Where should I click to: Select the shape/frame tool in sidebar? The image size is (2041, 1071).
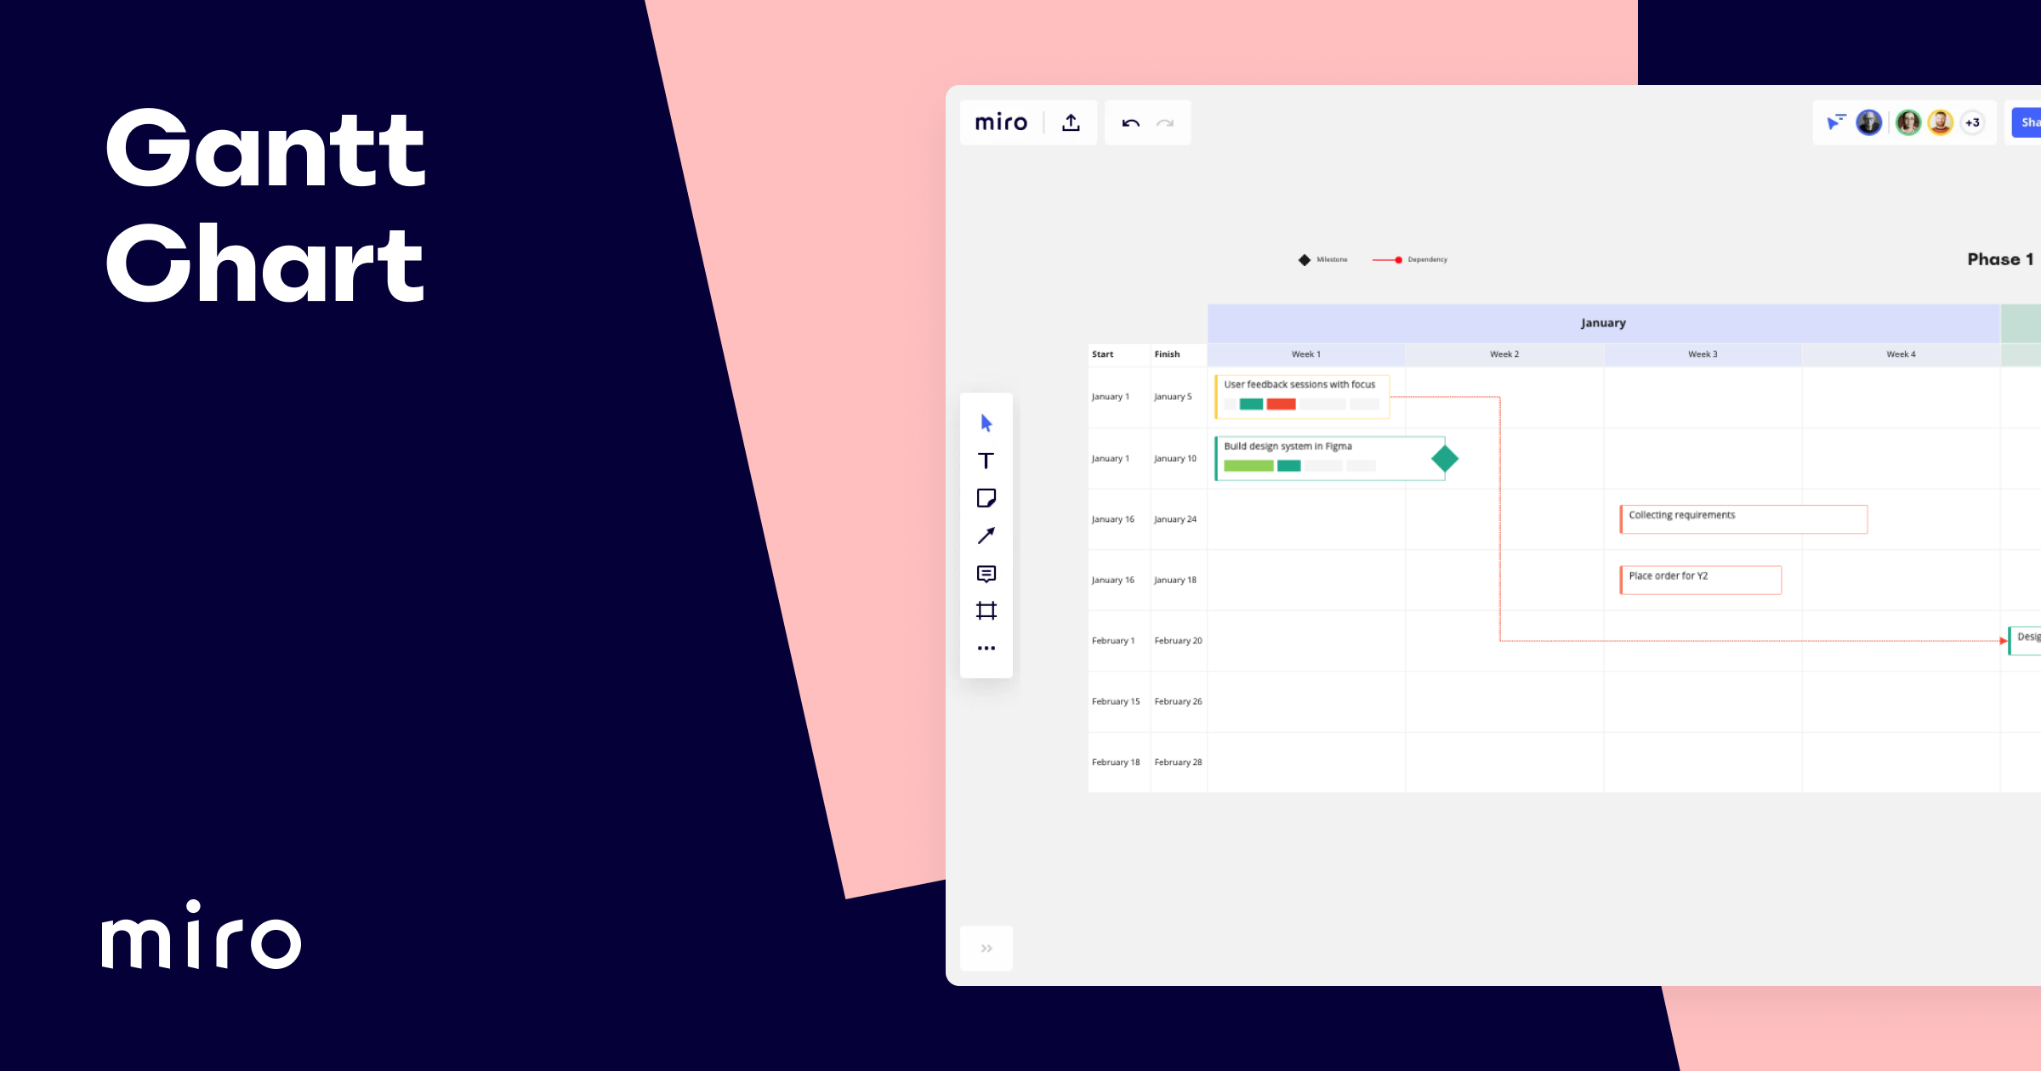pos(986,609)
